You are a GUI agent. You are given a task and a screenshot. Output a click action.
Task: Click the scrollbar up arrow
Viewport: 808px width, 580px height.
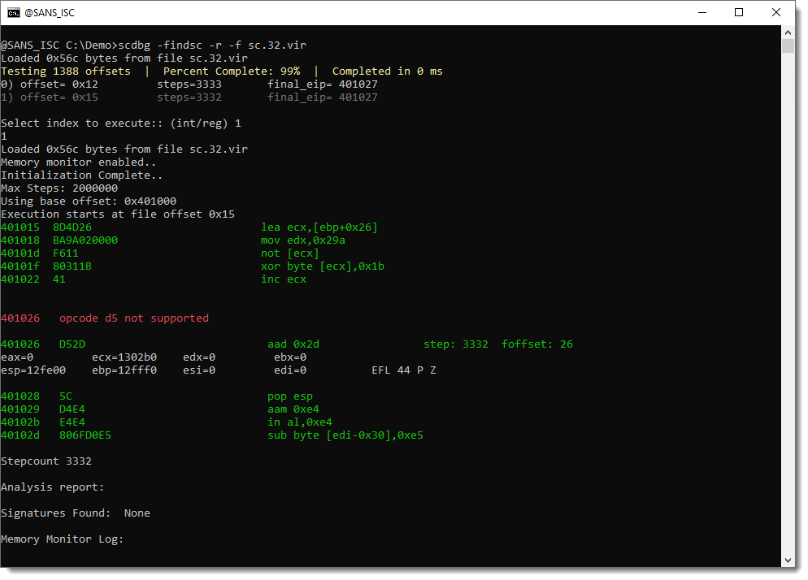pos(787,32)
